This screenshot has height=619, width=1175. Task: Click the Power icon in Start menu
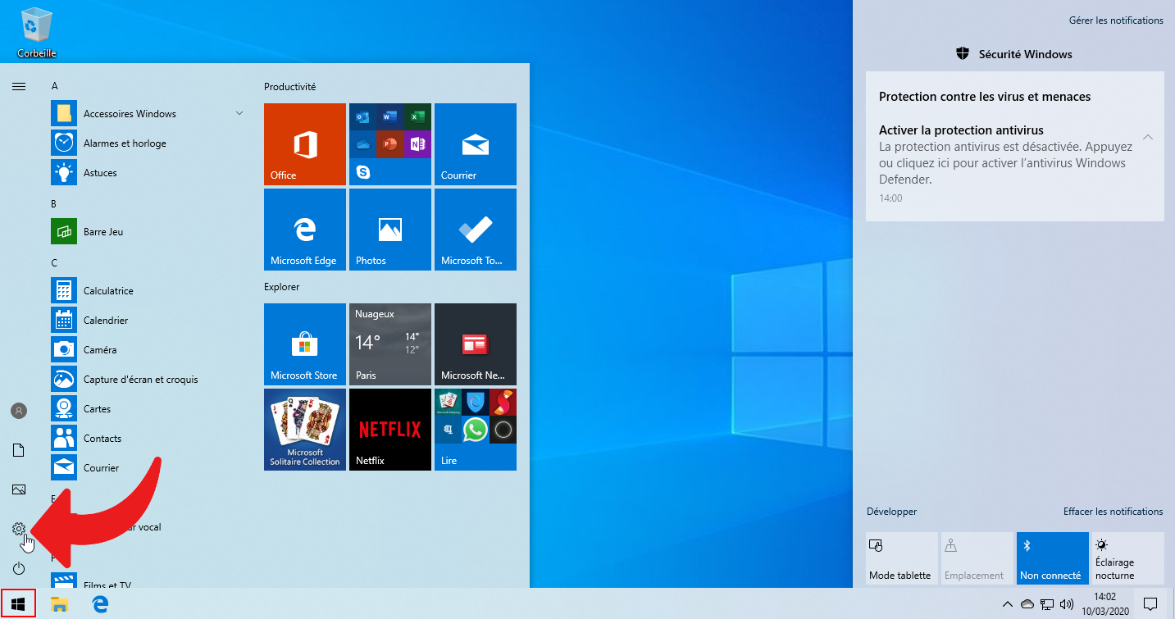click(x=19, y=568)
